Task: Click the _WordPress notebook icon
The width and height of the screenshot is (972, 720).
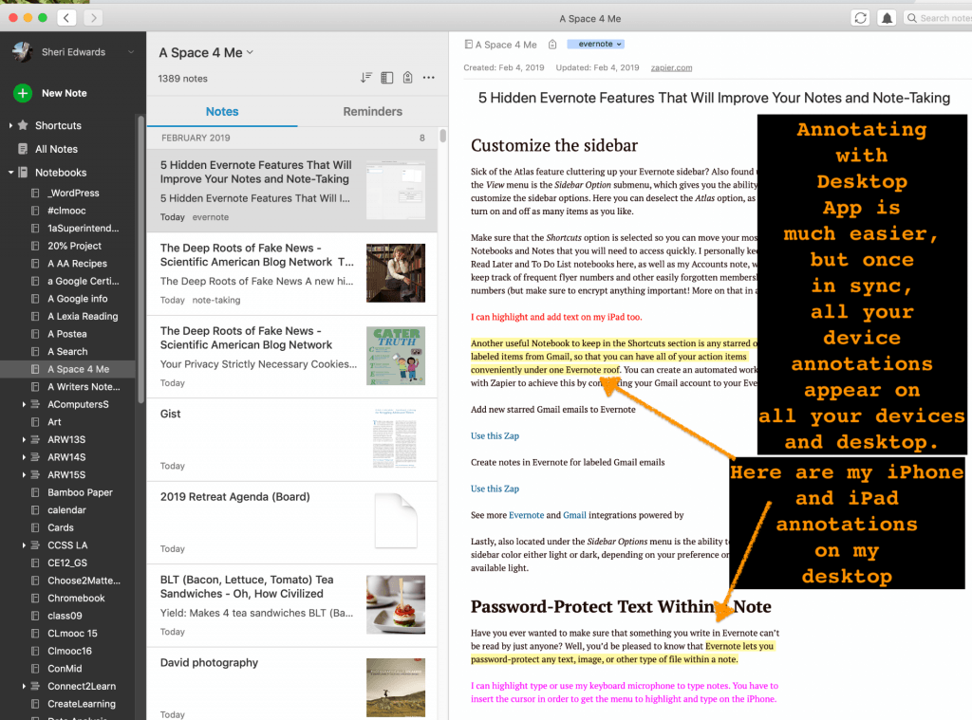Action: pyautogui.click(x=35, y=193)
